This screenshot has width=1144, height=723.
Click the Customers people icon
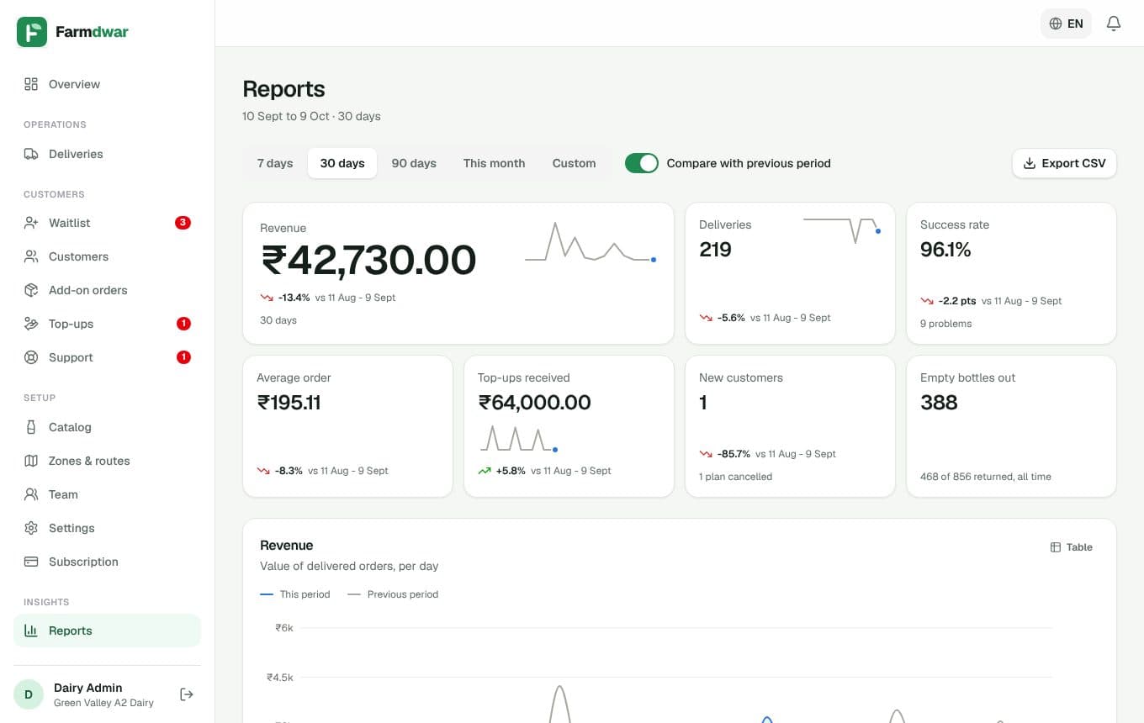coord(31,256)
